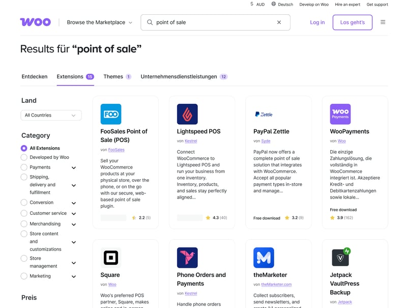Expand the Browse the Marketplace menu
This screenshot has width=407, height=308.
coord(99,22)
